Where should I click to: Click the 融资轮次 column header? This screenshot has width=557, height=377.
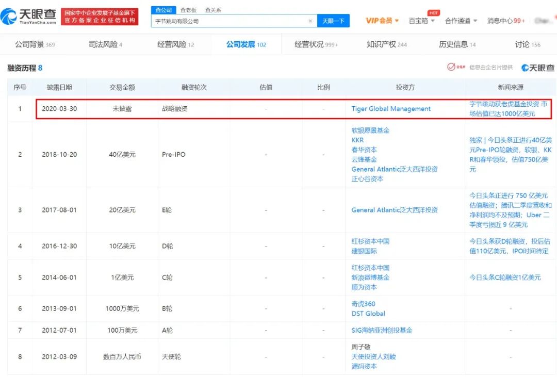point(194,87)
